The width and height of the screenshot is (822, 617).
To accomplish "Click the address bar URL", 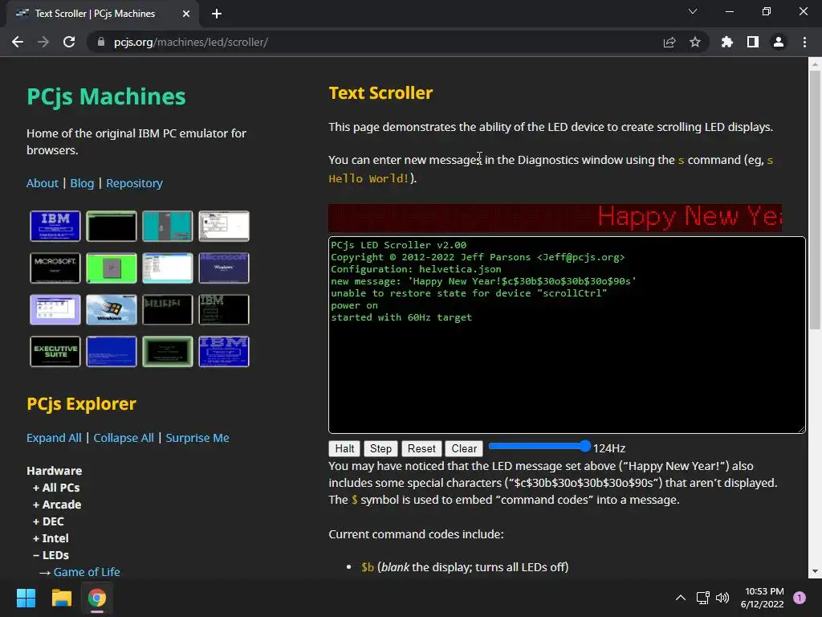I will [191, 42].
